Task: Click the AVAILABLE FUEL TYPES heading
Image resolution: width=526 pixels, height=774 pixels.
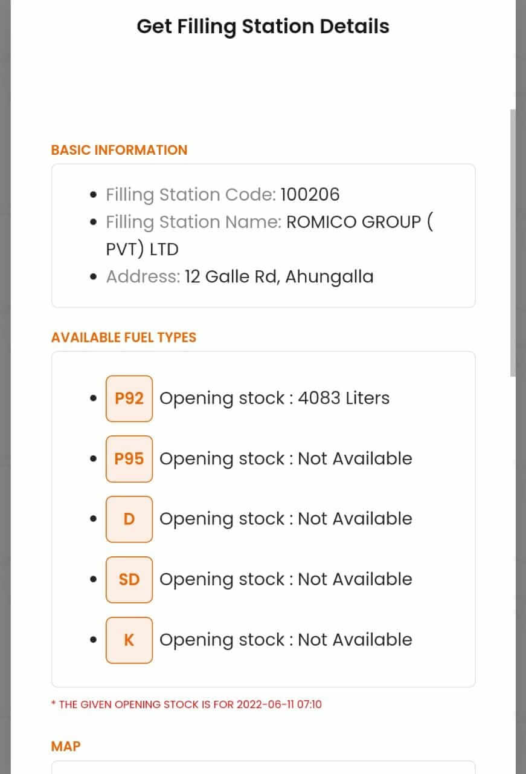Action: (x=124, y=337)
